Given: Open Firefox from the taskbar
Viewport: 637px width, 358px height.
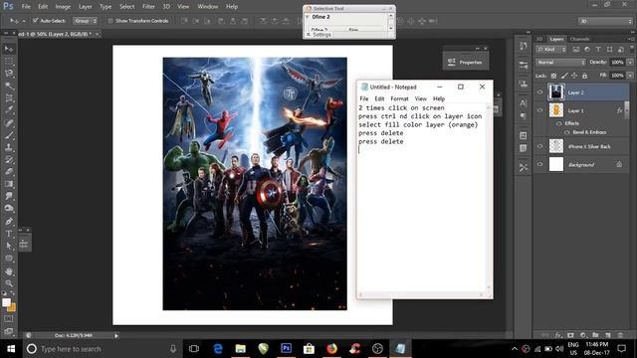Looking at the screenshot, I should tap(331, 348).
